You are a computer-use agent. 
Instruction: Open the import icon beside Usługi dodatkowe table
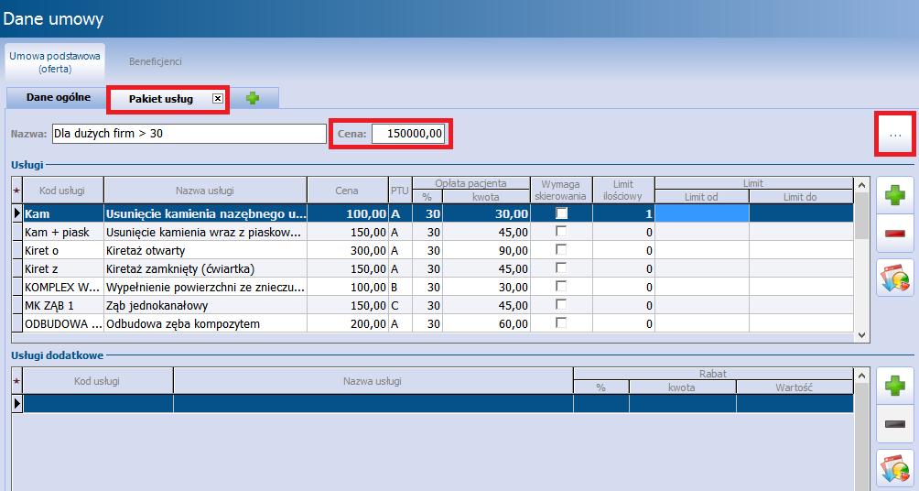(895, 469)
